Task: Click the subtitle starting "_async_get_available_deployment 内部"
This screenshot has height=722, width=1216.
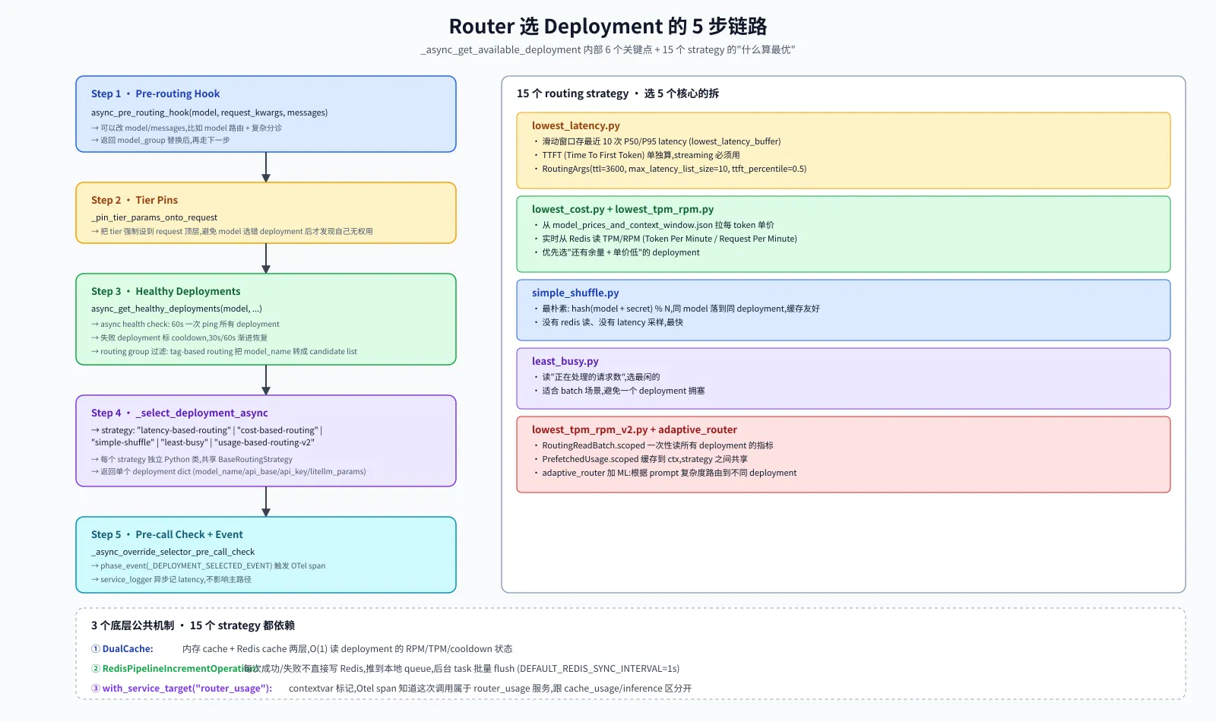Action: click(608, 50)
